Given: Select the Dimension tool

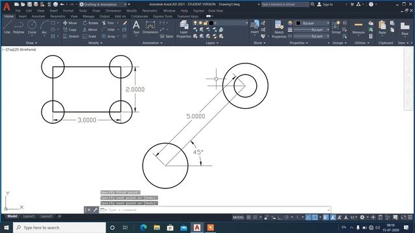Looking at the screenshot, I should pos(150,27).
